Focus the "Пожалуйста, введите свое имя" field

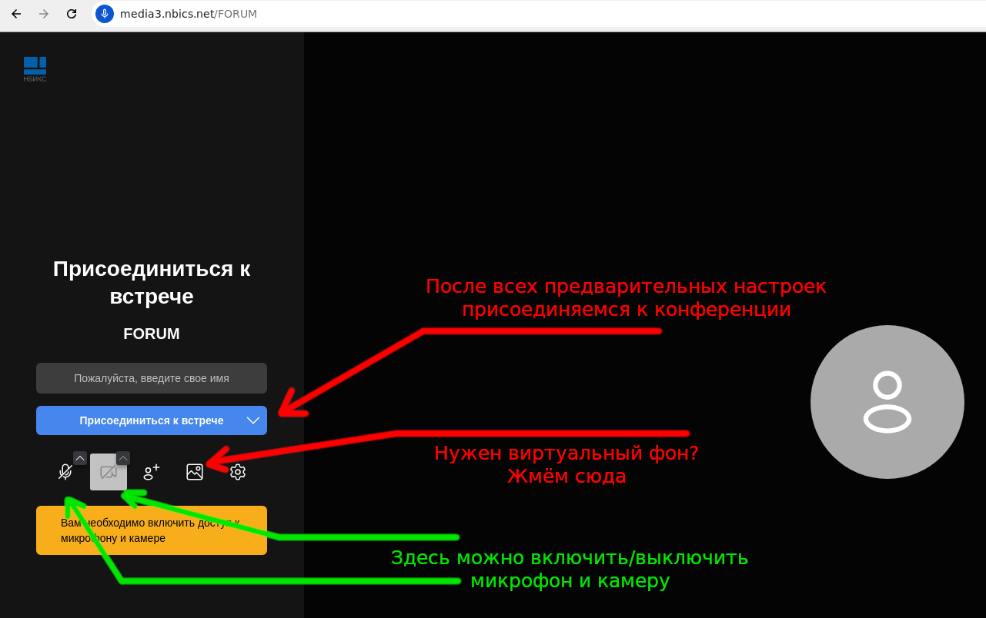152,378
